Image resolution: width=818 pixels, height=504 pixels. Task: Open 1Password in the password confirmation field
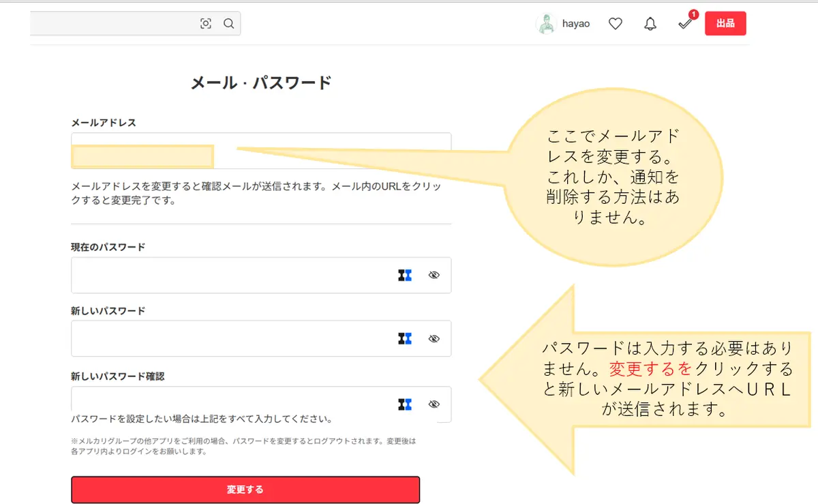[405, 404]
